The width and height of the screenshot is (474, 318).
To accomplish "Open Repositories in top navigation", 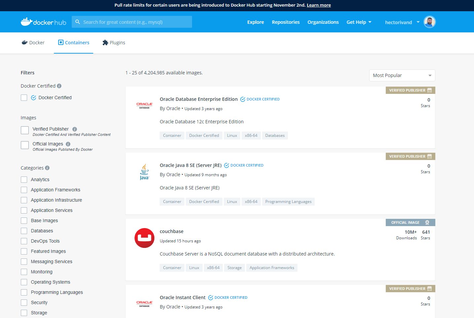I will (286, 22).
